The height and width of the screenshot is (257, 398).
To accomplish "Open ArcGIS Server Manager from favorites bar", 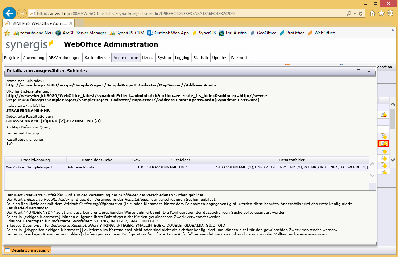I will (x=82, y=33).
